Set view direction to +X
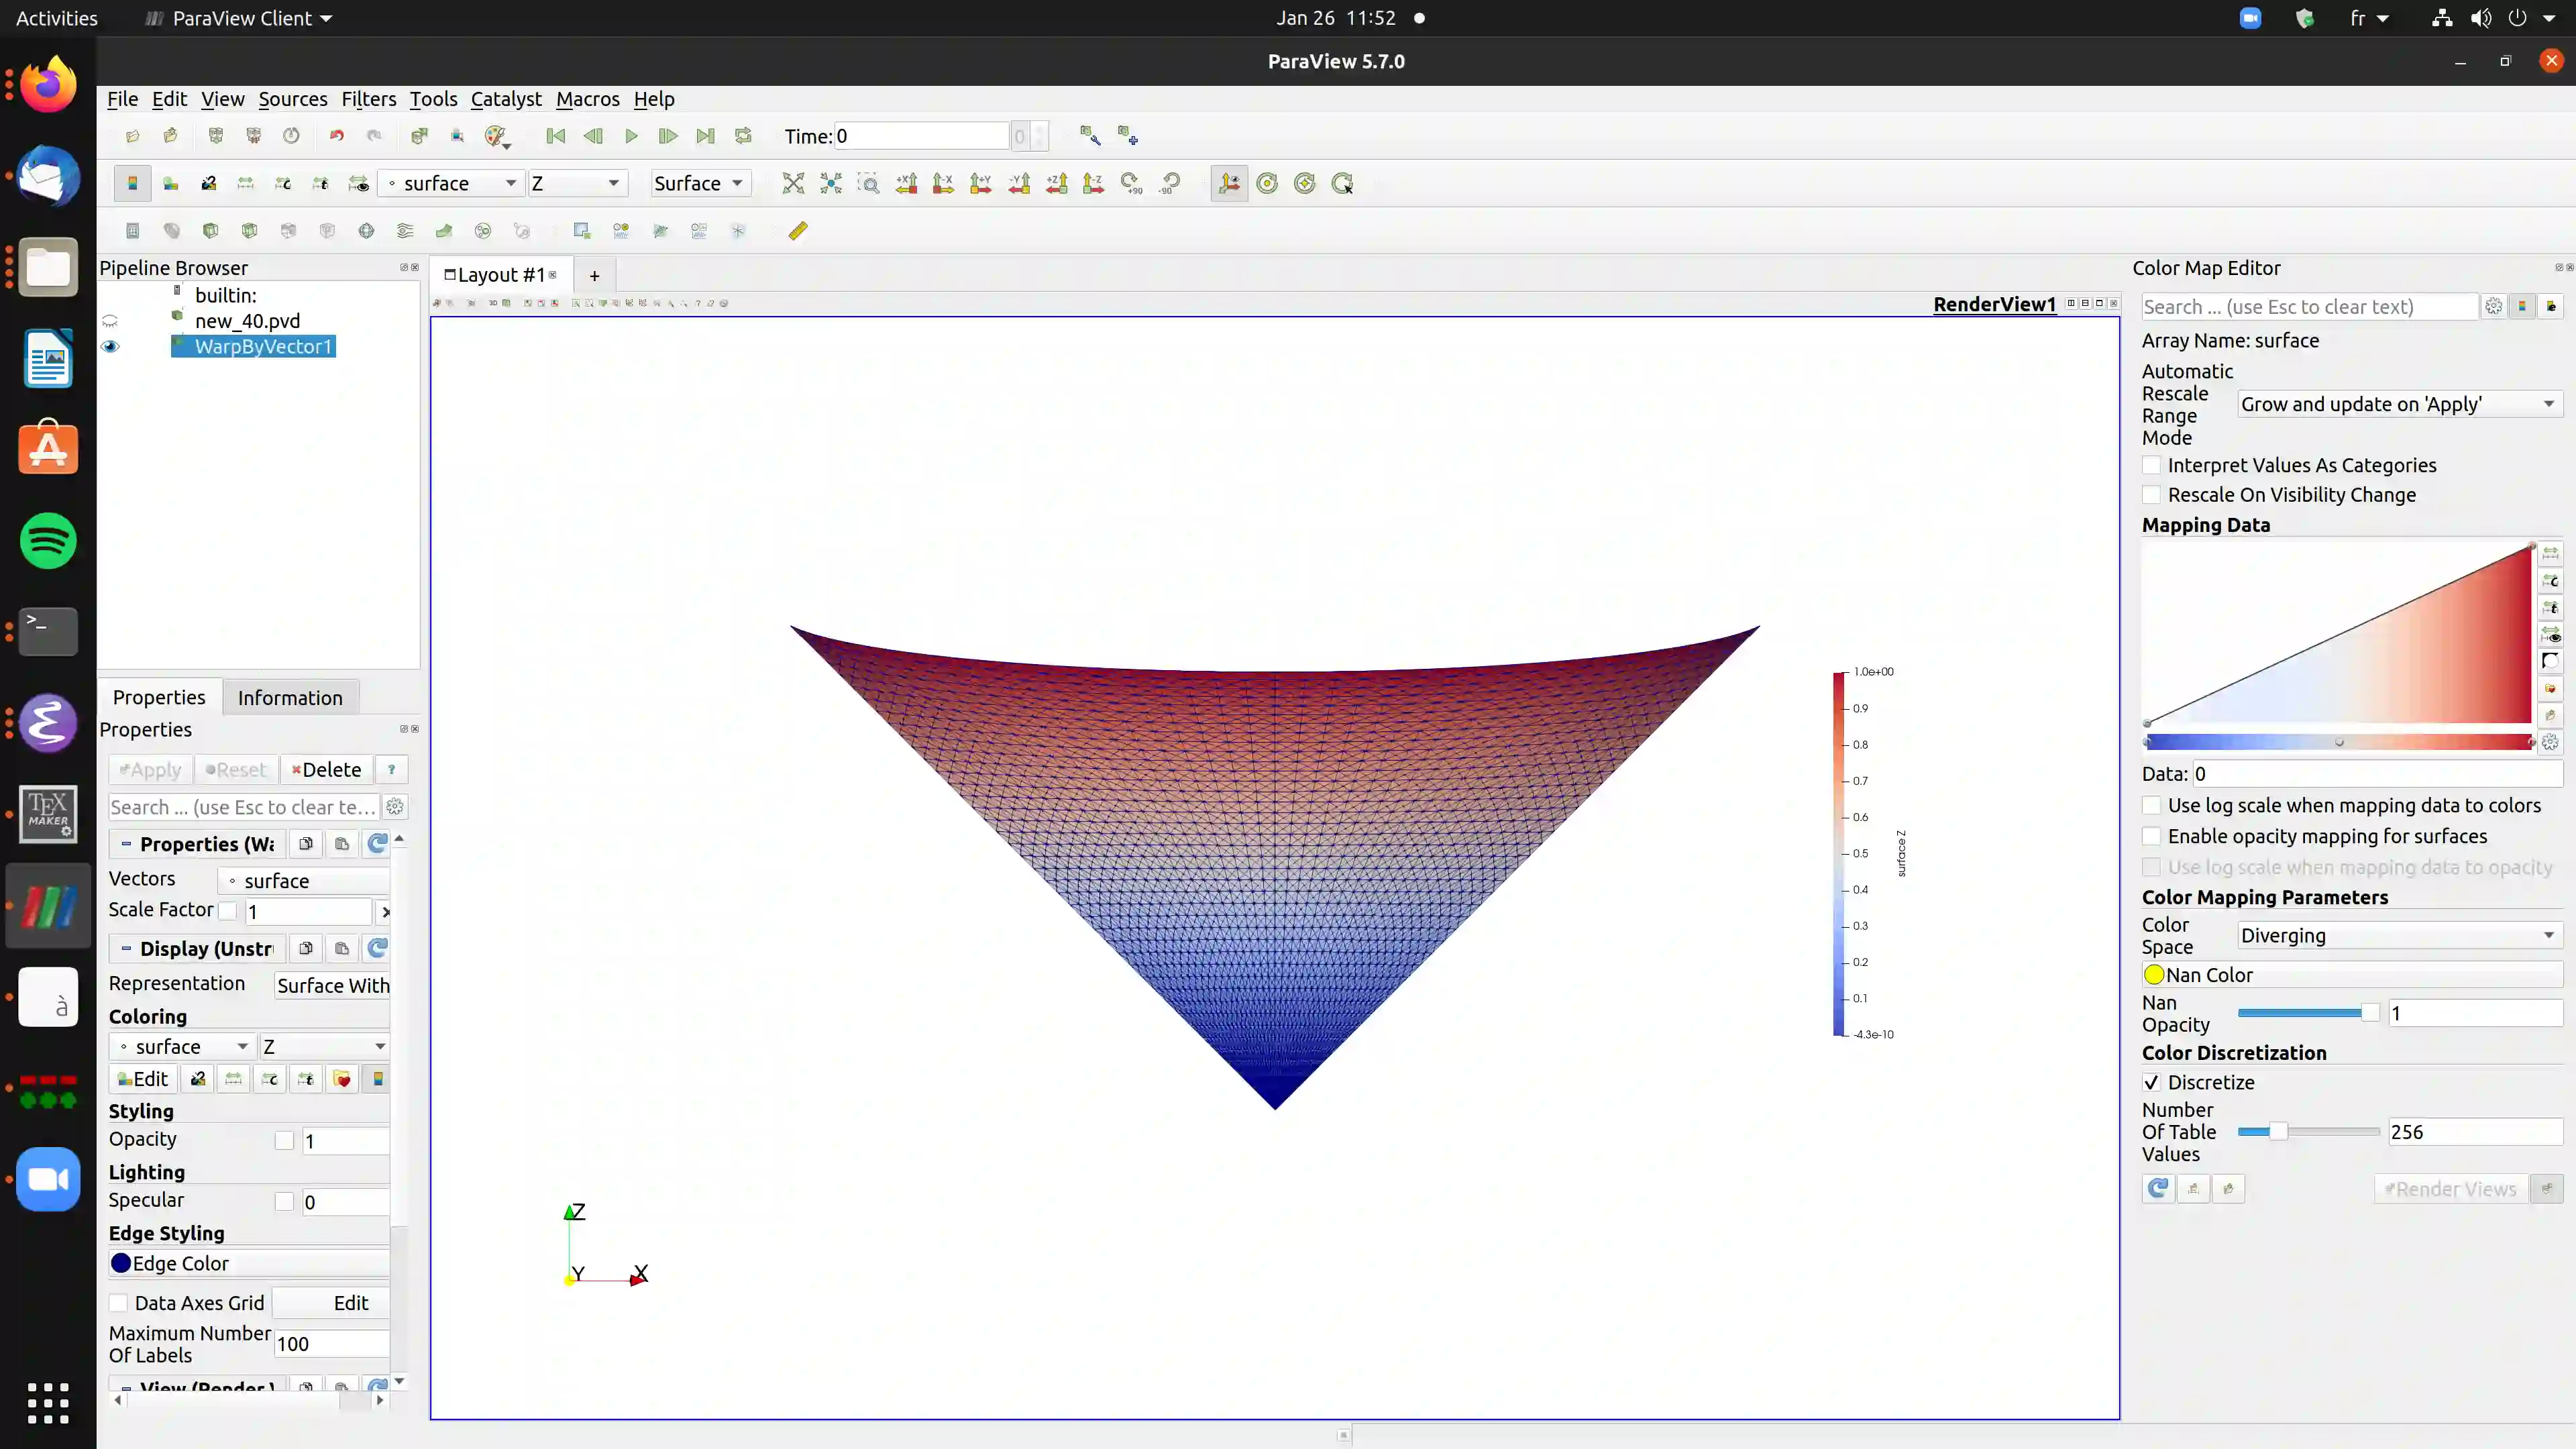 click(906, 183)
